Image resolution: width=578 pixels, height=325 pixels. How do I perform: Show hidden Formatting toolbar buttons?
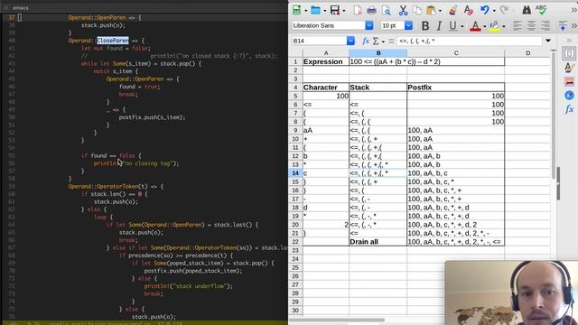pyautogui.click(x=573, y=26)
